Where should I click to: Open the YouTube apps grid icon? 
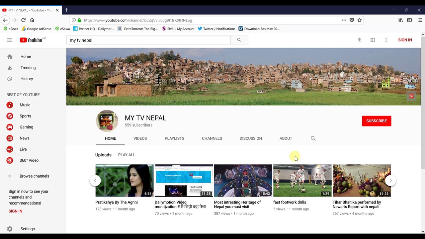[373, 40]
